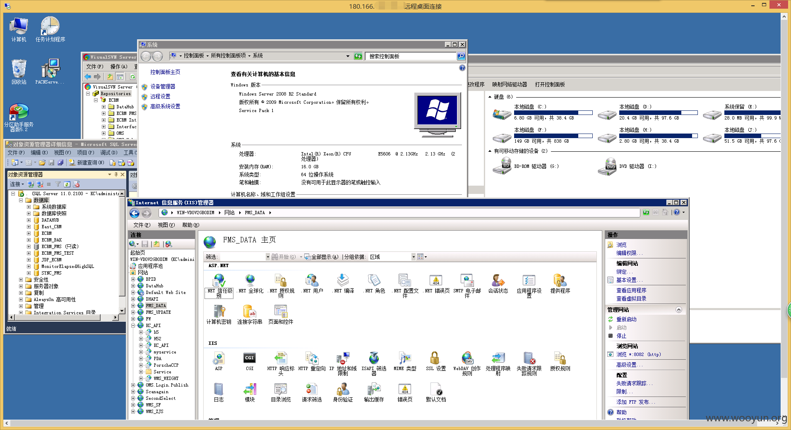Open the 调试 menu in SQL Server Management Studio
Viewport: 791px width, 430px height.
pos(108,153)
